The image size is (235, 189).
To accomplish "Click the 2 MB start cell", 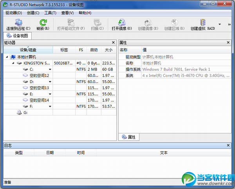I will [x=94, y=69].
